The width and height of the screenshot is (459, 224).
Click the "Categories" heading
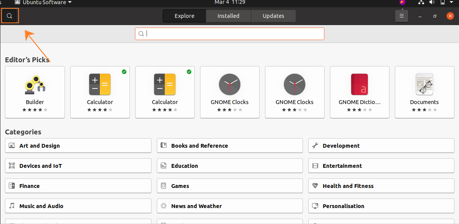pyautogui.click(x=23, y=132)
